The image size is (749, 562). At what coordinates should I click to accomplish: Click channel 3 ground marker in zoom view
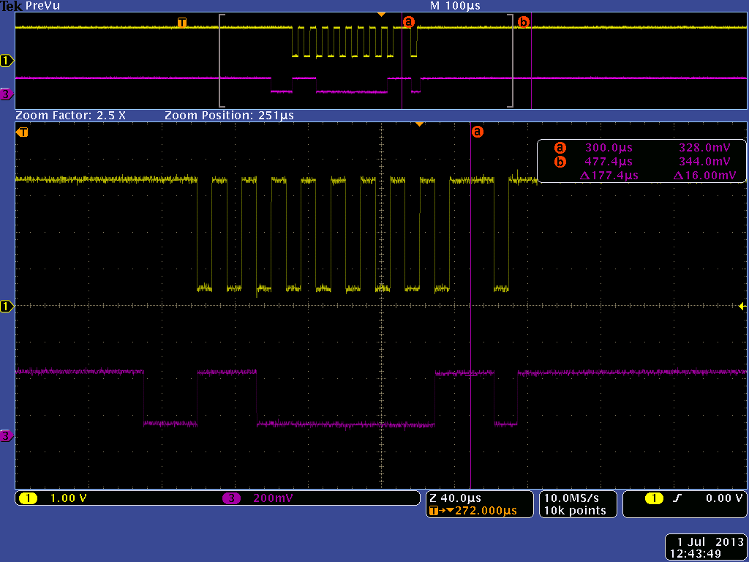(x=7, y=436)
